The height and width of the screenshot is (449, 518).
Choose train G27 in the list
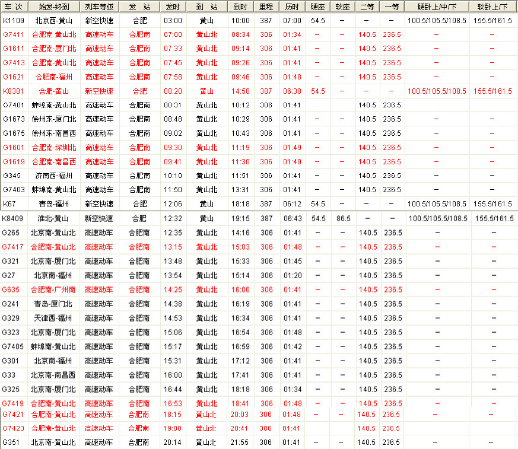point(8,275)
